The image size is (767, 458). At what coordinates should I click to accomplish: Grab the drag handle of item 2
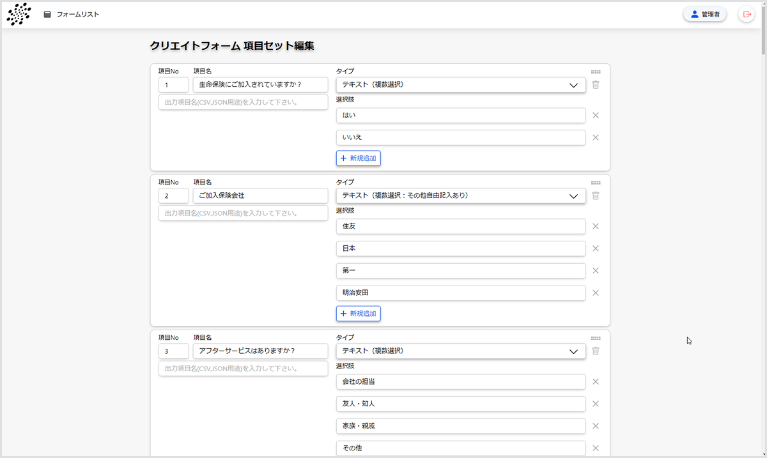596,183
